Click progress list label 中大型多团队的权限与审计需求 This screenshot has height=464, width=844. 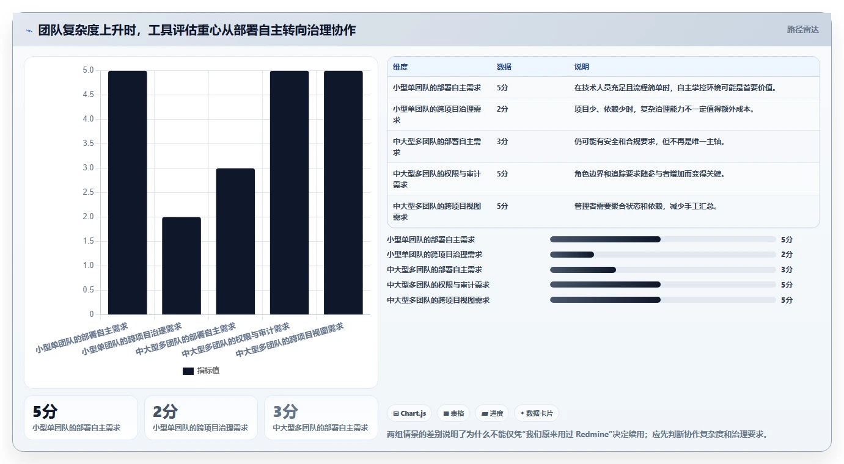(438, 285)
